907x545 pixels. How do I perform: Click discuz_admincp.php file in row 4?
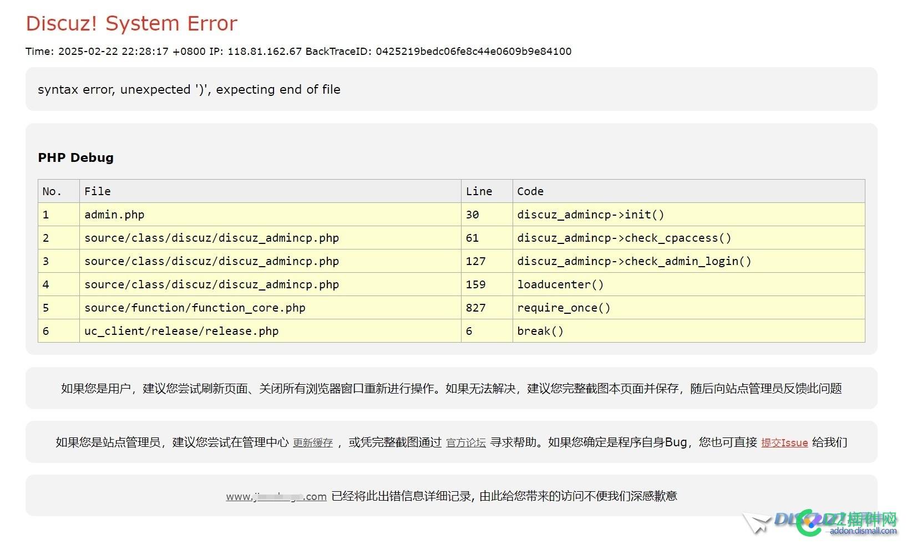(270, 284)
